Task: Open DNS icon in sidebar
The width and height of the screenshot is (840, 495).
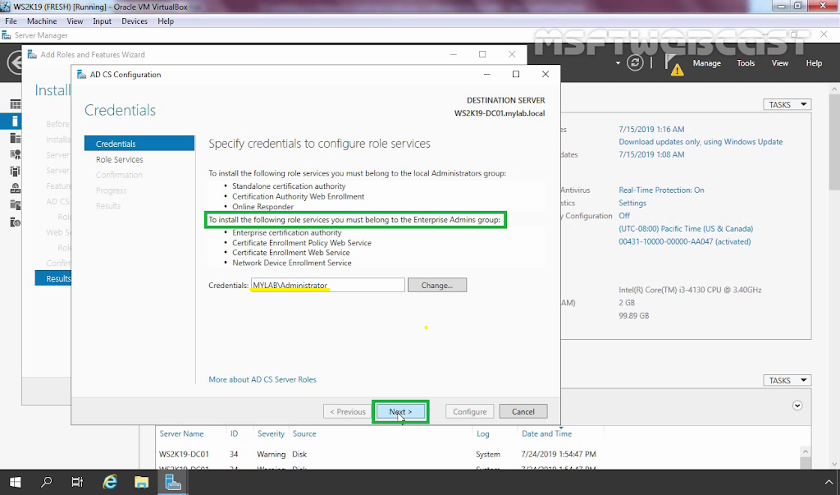Action: coord(15,188)
